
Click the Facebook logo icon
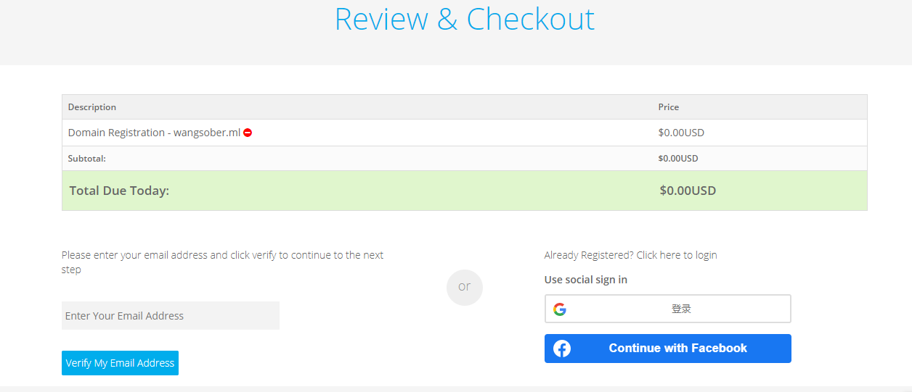pos(562,349)
